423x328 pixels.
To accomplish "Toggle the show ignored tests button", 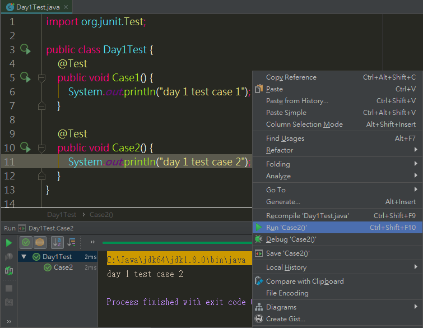I will click(x=39, y=242).
